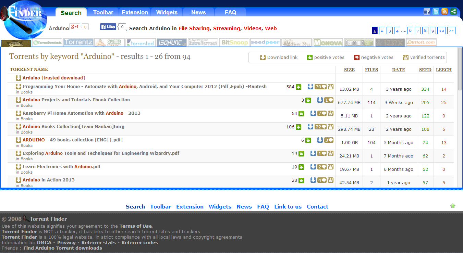
Task: Switch to the TorrentDownloads site tab
Action: pyautogui.click(x=47, y=43)
